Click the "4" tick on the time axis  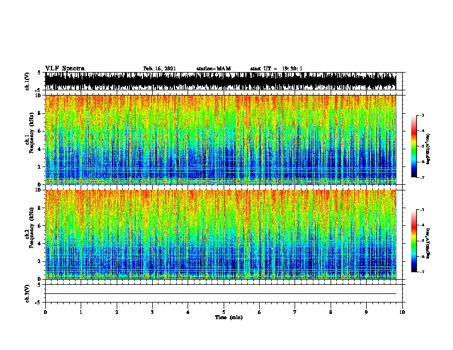[188, 312]
